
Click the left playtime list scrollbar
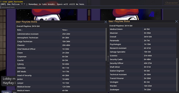click(106, 45)
